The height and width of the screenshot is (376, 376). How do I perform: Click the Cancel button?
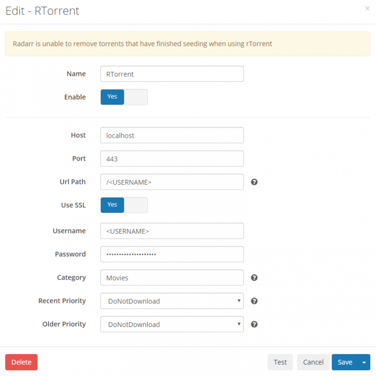click(x=313, y=362)
